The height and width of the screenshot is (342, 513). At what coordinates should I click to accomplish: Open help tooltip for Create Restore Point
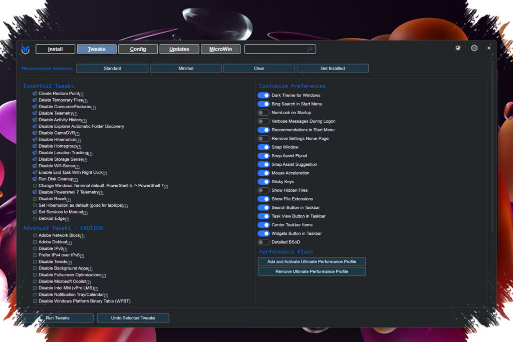point(81,94)
